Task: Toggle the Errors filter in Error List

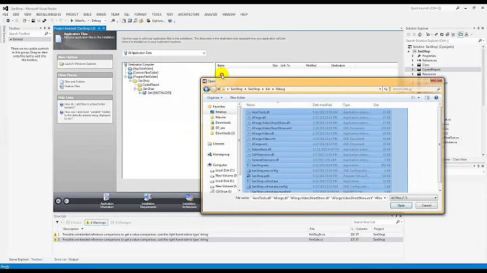Action: (74, 222)
